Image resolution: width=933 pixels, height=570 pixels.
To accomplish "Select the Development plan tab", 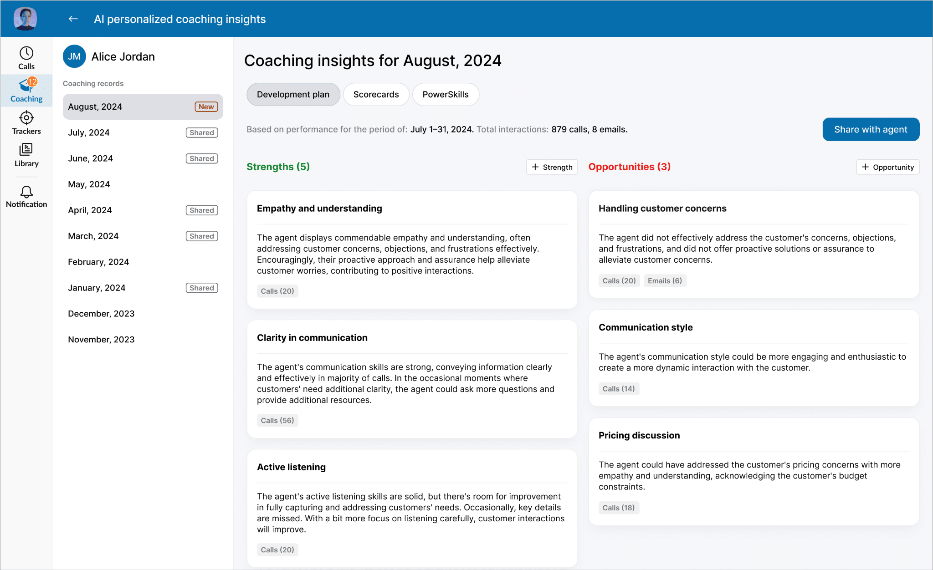I will pos(293,95).
